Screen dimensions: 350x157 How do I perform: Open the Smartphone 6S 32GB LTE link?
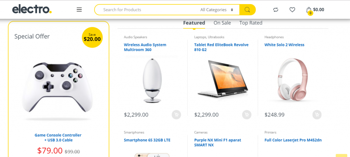click(x=147, y=140)
